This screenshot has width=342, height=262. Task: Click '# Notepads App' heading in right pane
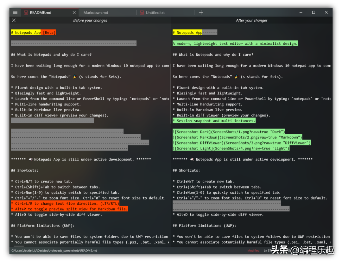187,33
